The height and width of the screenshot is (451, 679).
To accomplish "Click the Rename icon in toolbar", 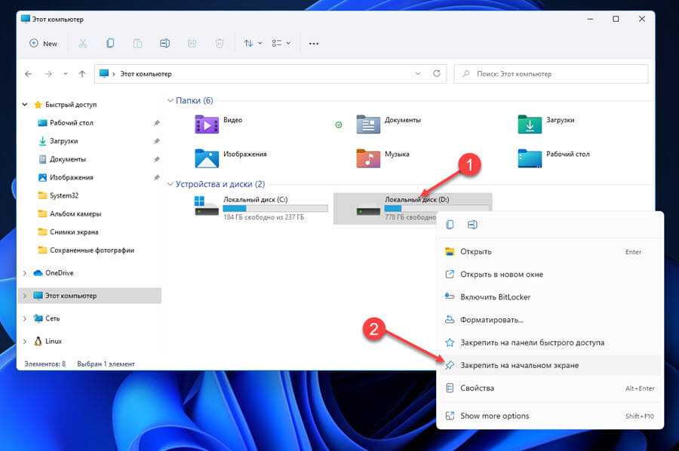I will click(x=164, y=43).
